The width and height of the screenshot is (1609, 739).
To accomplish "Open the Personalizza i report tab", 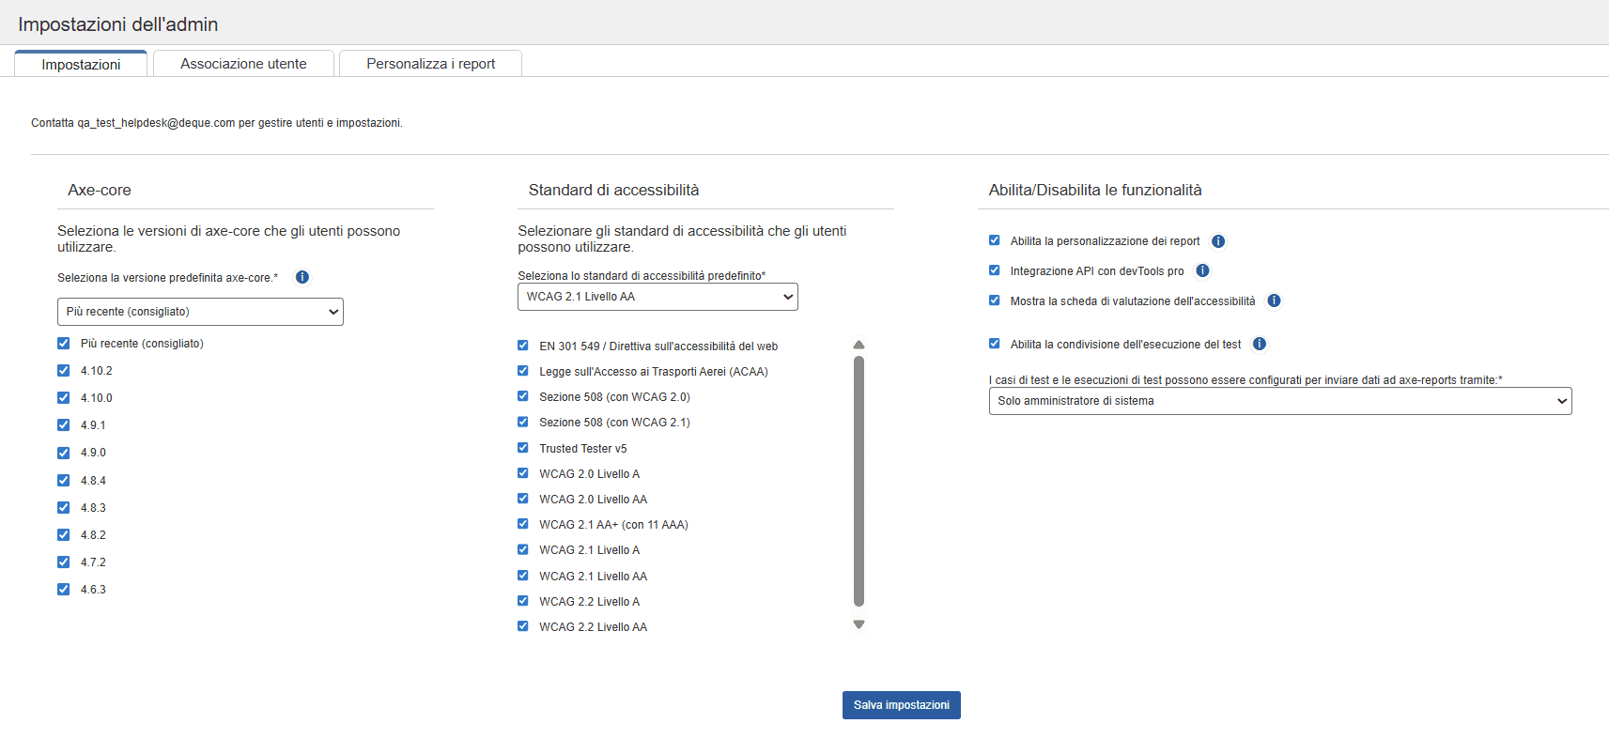I will (430, 64).
